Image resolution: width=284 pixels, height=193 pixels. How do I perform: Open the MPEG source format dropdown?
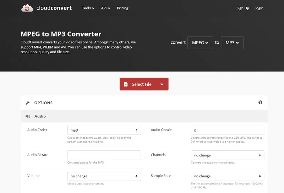coord(200,43)
